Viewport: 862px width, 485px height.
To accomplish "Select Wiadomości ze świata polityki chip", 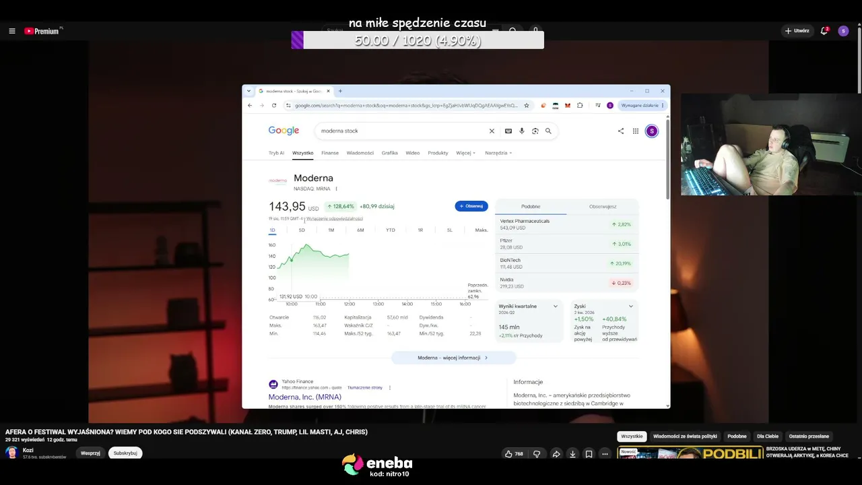I will (685, 437).
